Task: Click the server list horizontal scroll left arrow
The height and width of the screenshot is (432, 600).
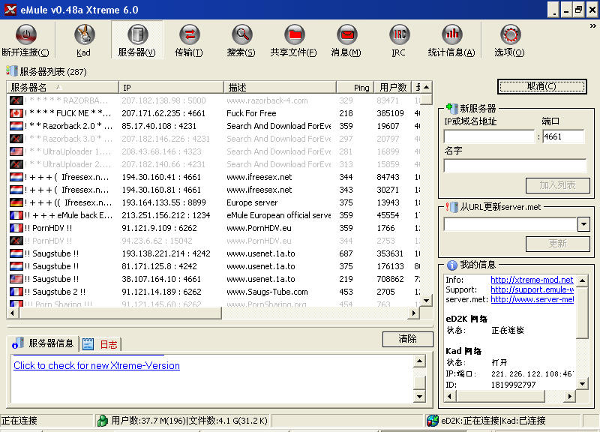Action: tap(13, 313)
